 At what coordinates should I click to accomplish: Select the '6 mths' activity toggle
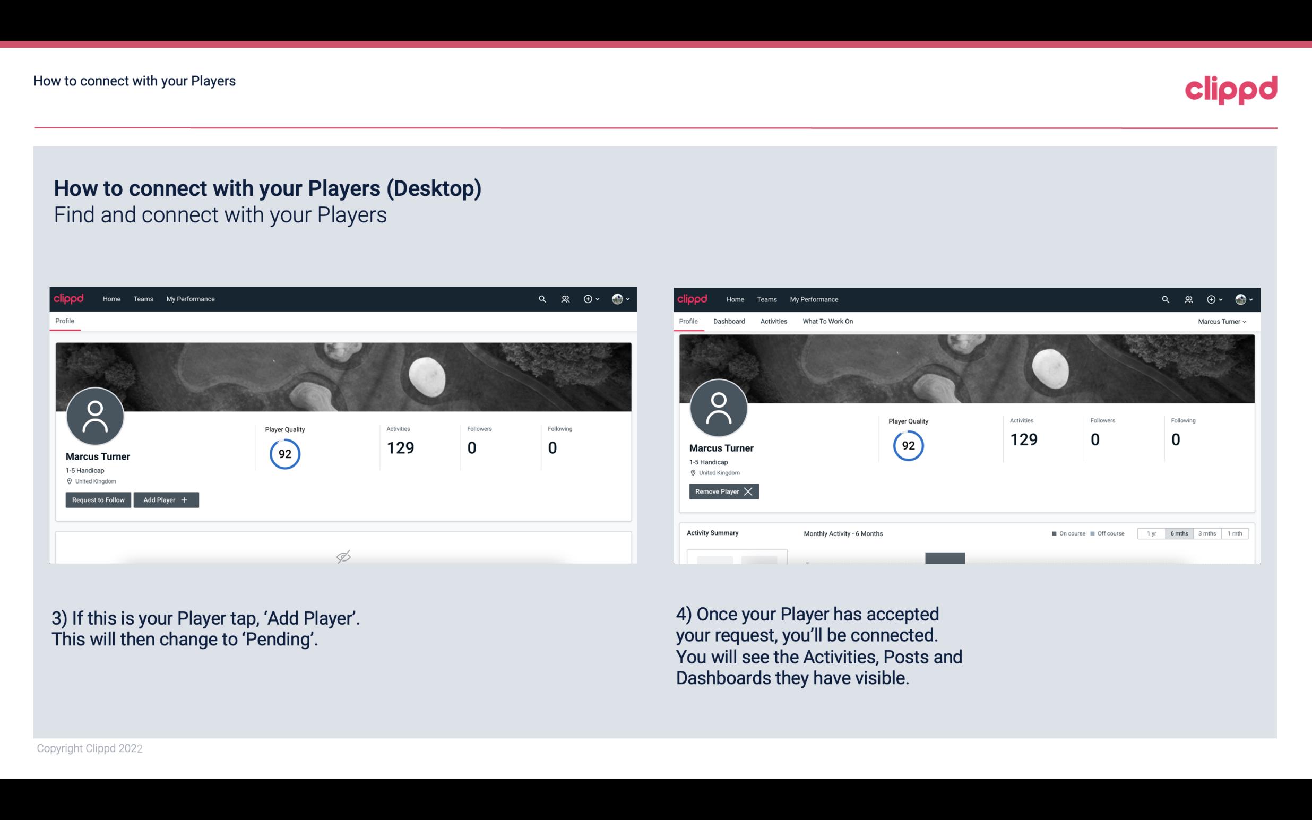(x=1179, y=533)
